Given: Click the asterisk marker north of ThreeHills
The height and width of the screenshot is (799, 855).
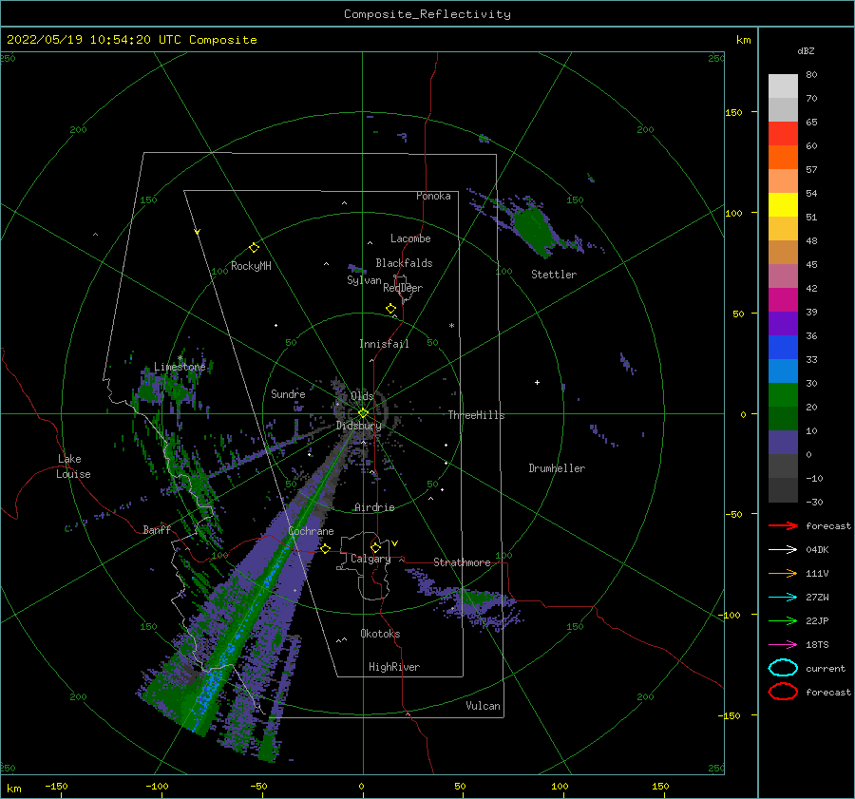Looking at the screenshot, I should pyautogui.click(x=451, y=326).
